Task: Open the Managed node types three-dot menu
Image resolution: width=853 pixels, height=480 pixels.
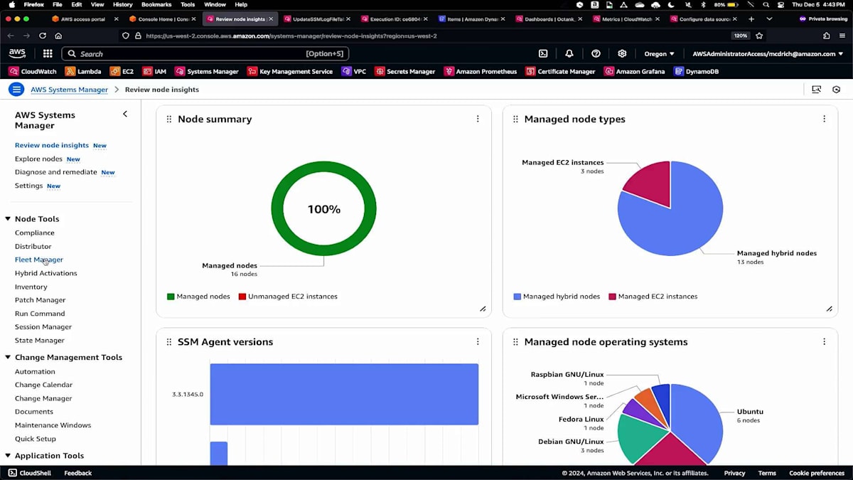Action: pyautogui.click(x=824, y=119)
